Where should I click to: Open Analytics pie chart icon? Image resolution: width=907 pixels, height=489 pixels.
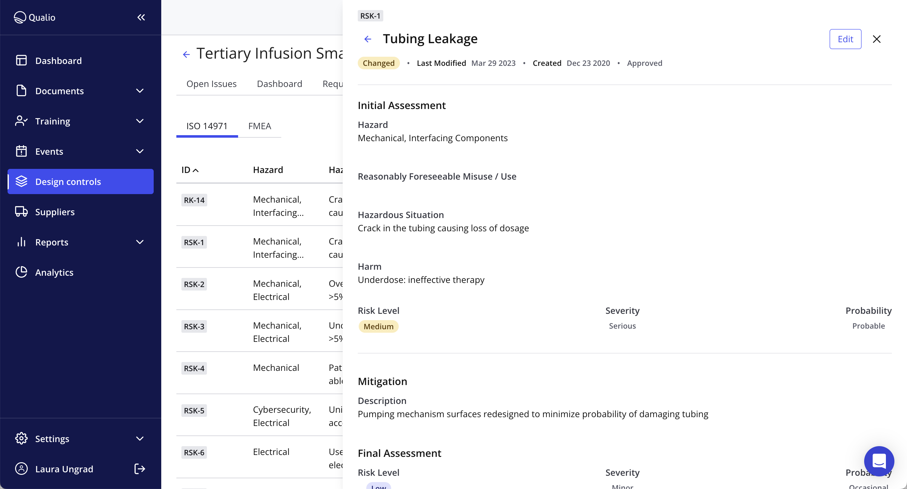click(x=21, y=272)
